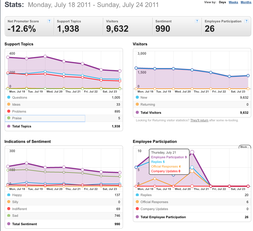Click the purple Total Visitors legend marker
The height and width of the screenshot is (231, 253).
[x=137, y=112]
